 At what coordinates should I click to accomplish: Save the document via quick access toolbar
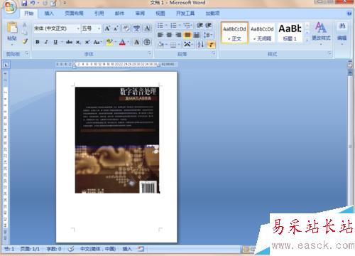24,3
